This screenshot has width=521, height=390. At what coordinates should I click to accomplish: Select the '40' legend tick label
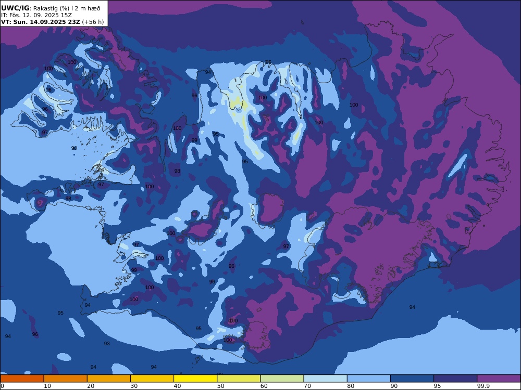click(x=178, y=386)
